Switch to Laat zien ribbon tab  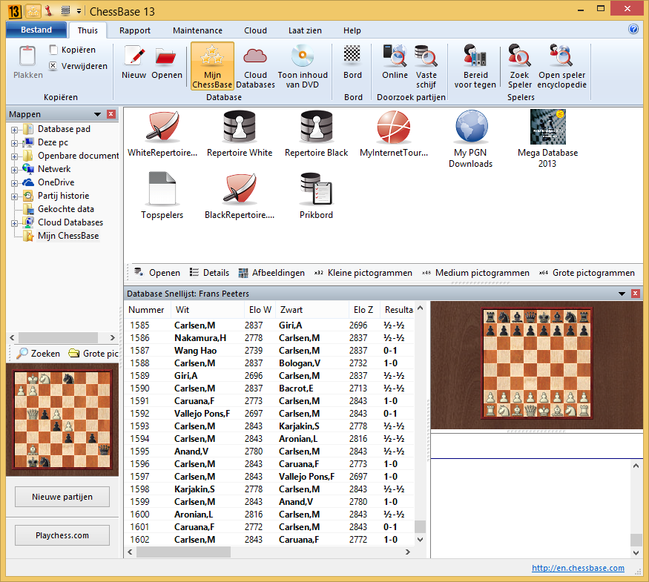click(x=305, y=30)
